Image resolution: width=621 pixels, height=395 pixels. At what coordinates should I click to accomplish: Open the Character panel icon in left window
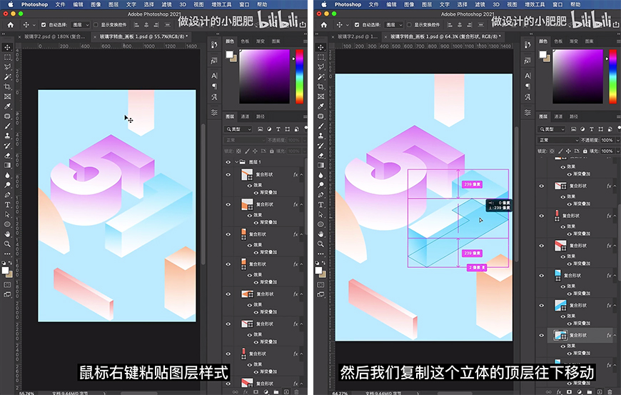pos(214,76)
